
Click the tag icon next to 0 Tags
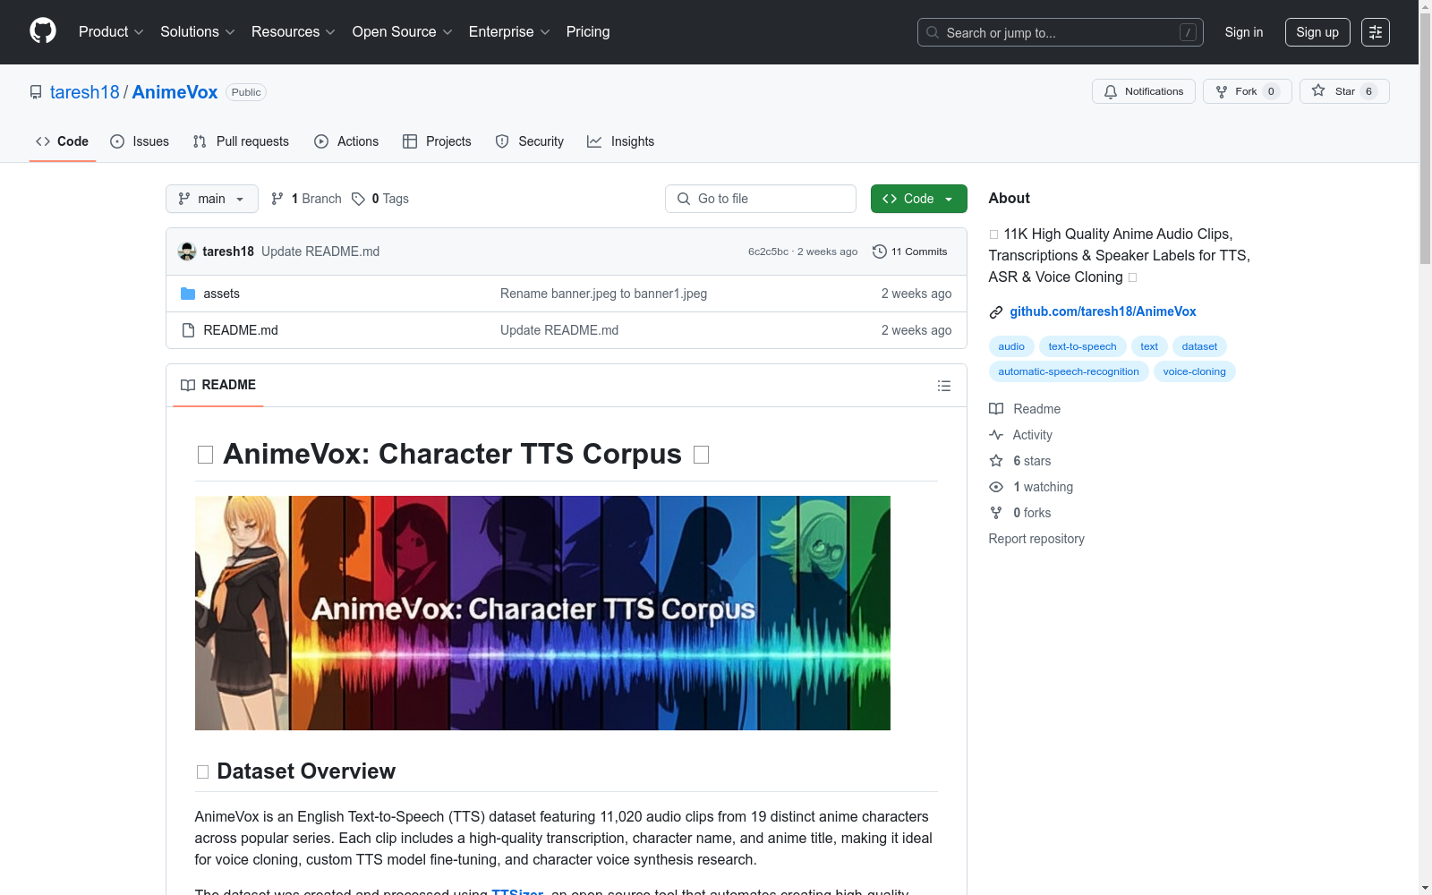pos(358,199)
